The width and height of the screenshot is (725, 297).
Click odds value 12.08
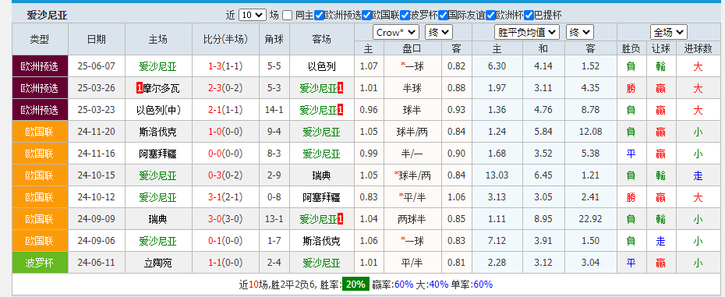click(590, 133)
